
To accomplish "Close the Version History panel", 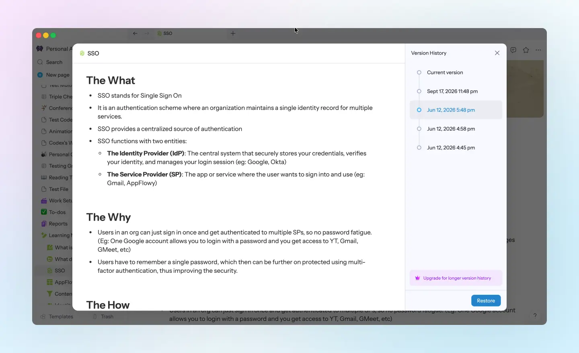I will (497, 53).
